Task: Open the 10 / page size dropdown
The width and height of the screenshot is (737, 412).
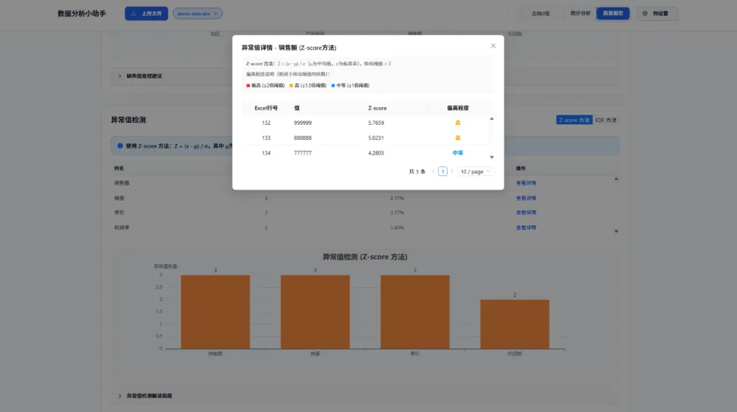Action: point(475,171)
